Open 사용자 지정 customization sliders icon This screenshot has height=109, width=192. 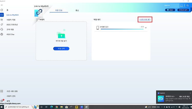(2, 20)
